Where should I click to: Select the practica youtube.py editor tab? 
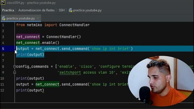(x=21, y=18)
